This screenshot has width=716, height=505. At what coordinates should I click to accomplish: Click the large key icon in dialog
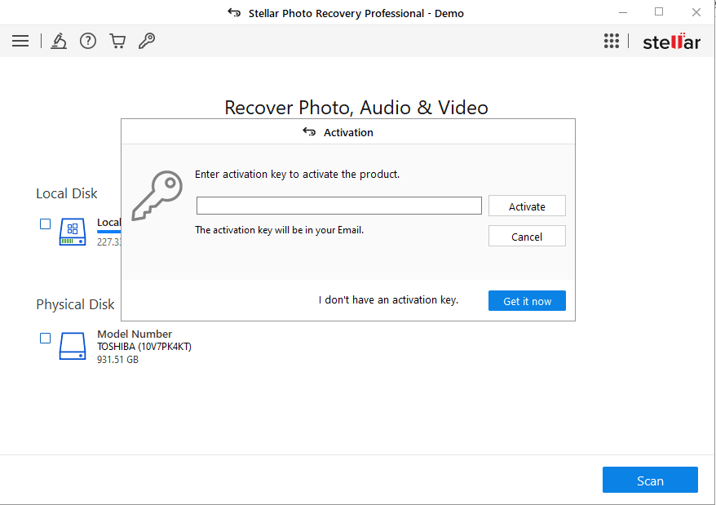(157, 195)
